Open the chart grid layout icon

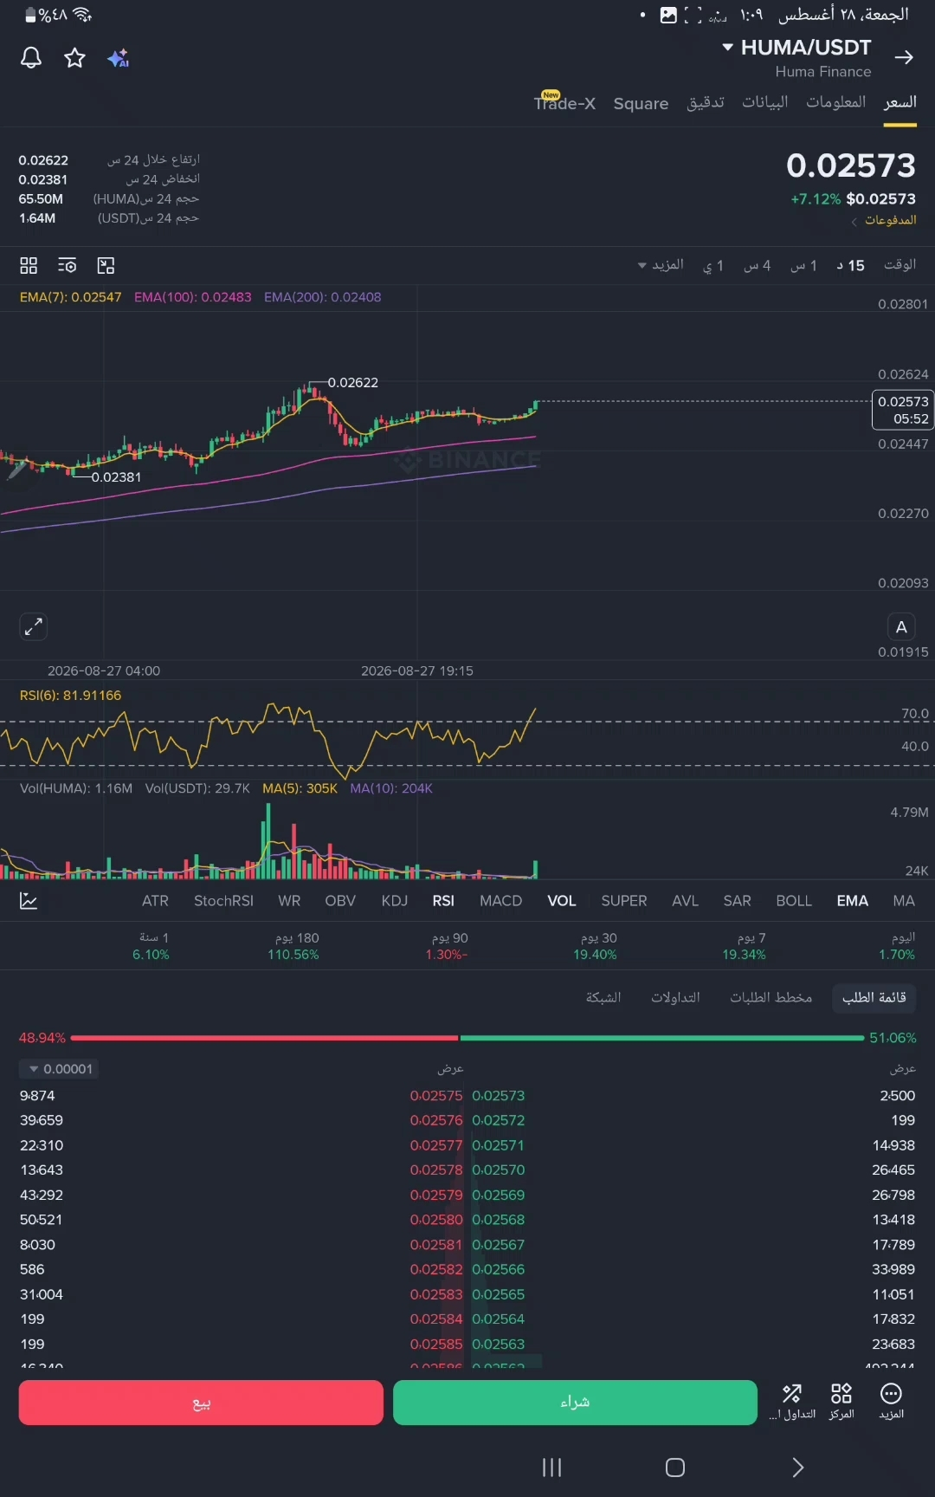(x=29, y=265)
